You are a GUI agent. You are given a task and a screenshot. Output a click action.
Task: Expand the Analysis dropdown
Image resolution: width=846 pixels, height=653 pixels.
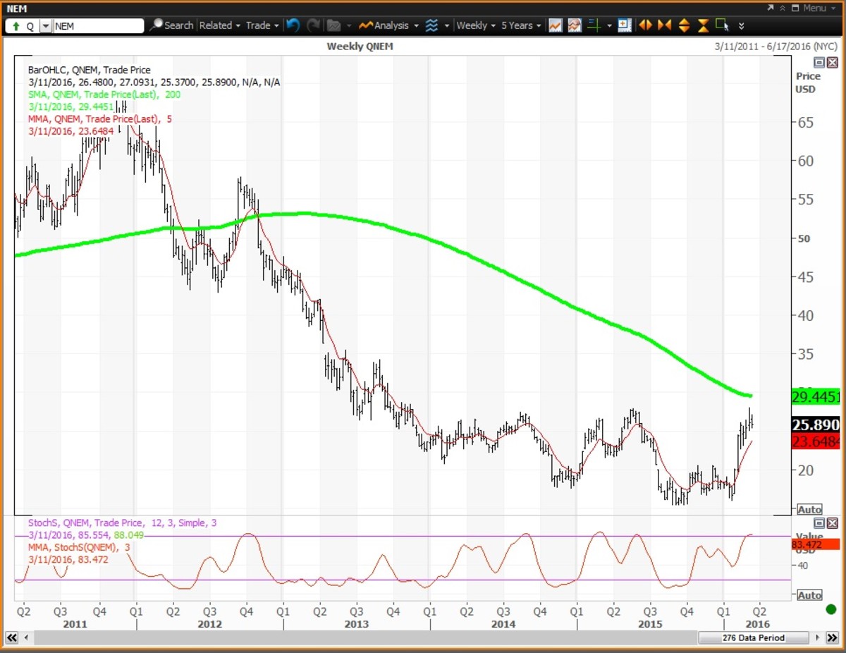pyautogui.click(x=389, y=25)
